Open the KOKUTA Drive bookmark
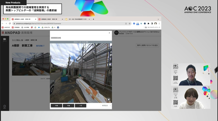This screenshot has height=121, width=218. click(x=46, y=28)
